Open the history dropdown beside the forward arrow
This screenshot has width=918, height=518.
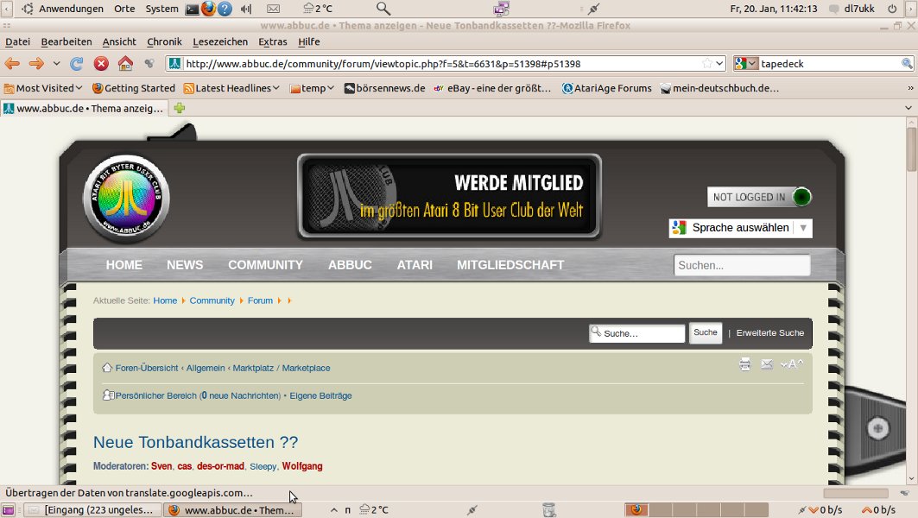click(56, 63)
